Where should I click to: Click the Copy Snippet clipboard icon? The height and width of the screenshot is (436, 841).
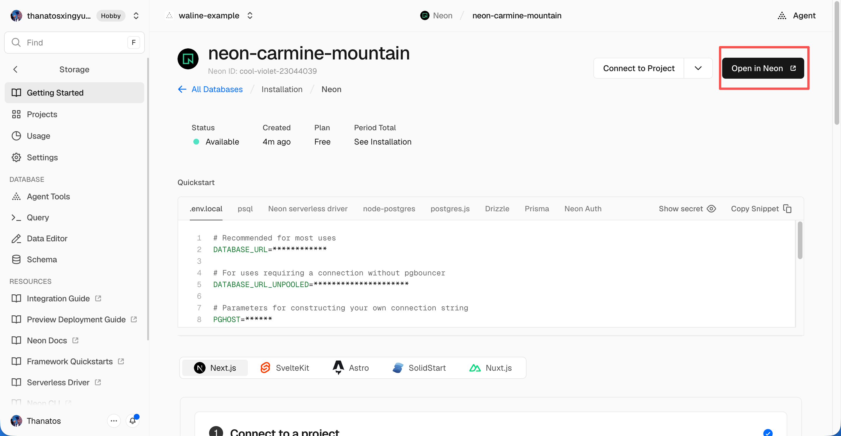coord(788,209)
